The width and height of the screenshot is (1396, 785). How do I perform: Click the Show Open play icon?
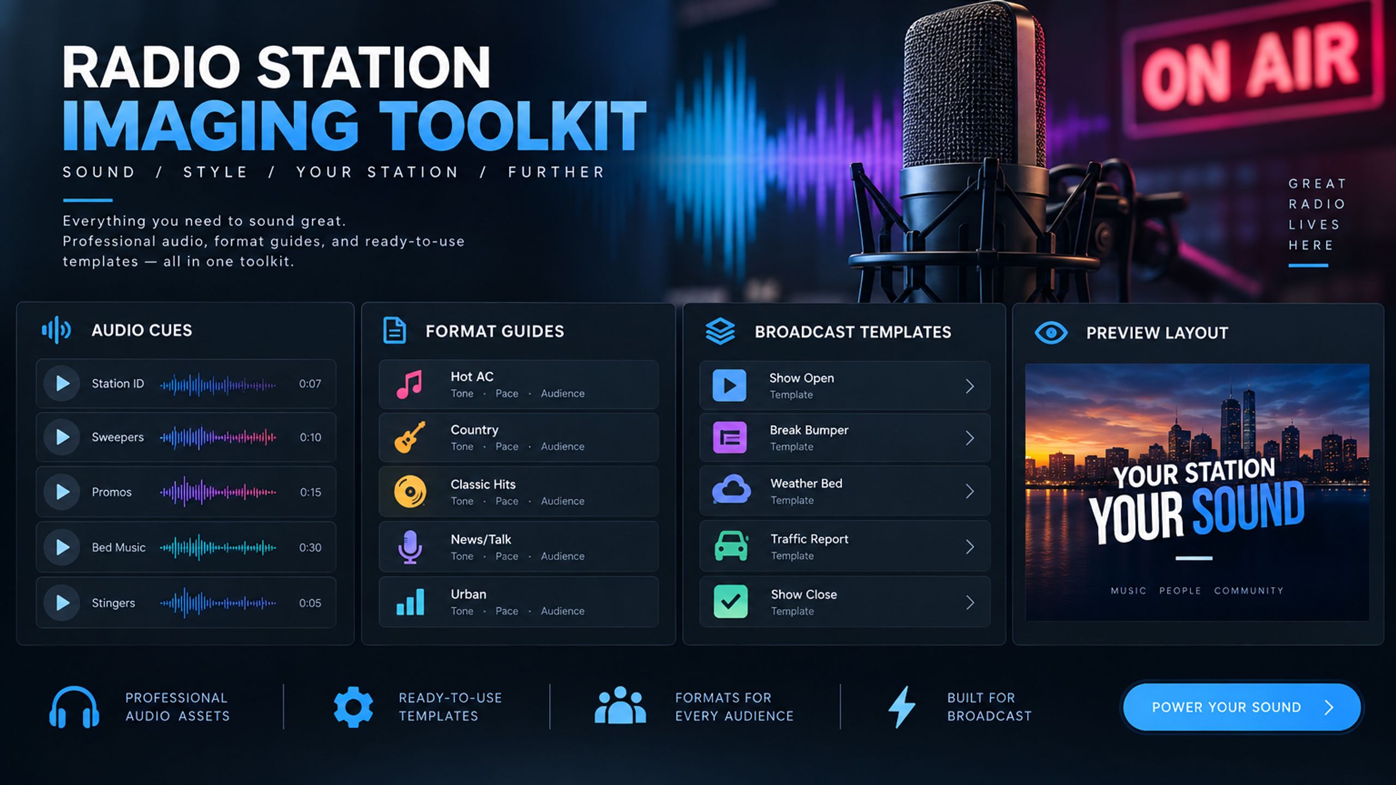click(729, 385)
